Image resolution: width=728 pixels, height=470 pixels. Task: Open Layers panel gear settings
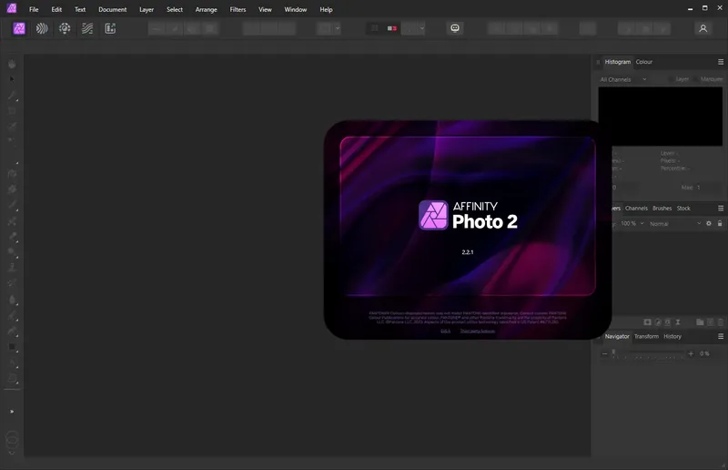(709, 223)
